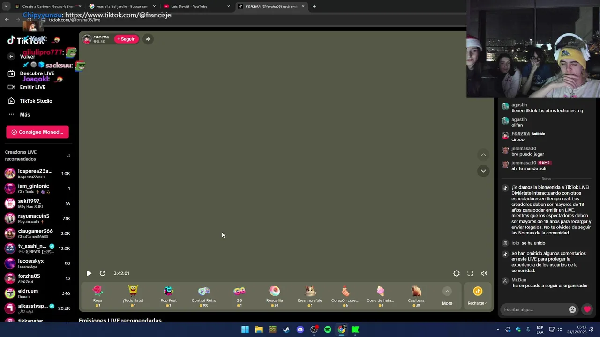Open claugamer366 recommended live

pyautogui.click(x=37, y=234)
